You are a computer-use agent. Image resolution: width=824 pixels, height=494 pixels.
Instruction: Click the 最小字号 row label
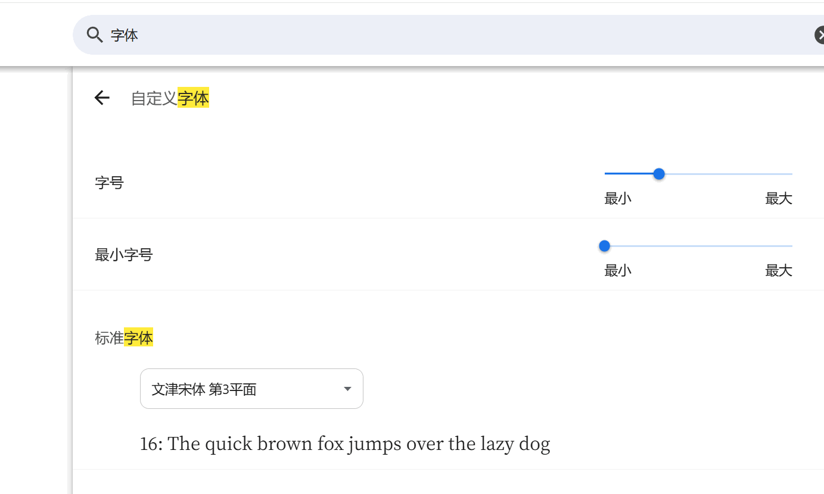[x=124, y=254]
